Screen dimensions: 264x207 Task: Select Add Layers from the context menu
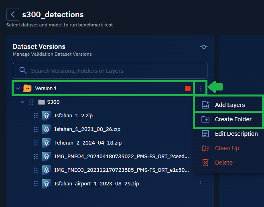pyautogui.click(x=229, y=105)
